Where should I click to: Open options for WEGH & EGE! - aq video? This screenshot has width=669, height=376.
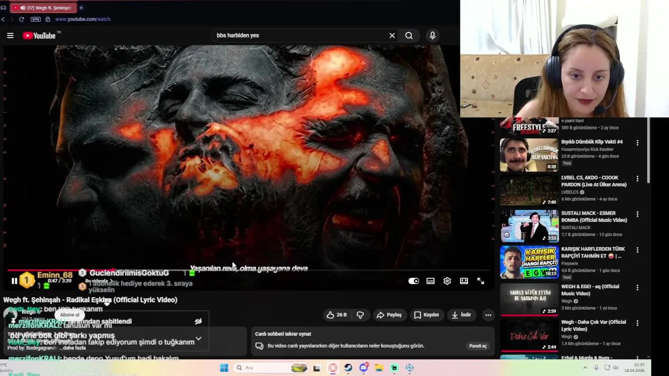click(637, 287)
